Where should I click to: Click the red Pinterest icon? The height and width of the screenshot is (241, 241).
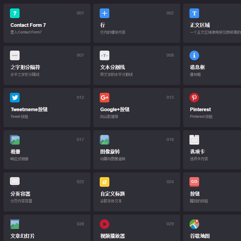[x=194, y=97]
